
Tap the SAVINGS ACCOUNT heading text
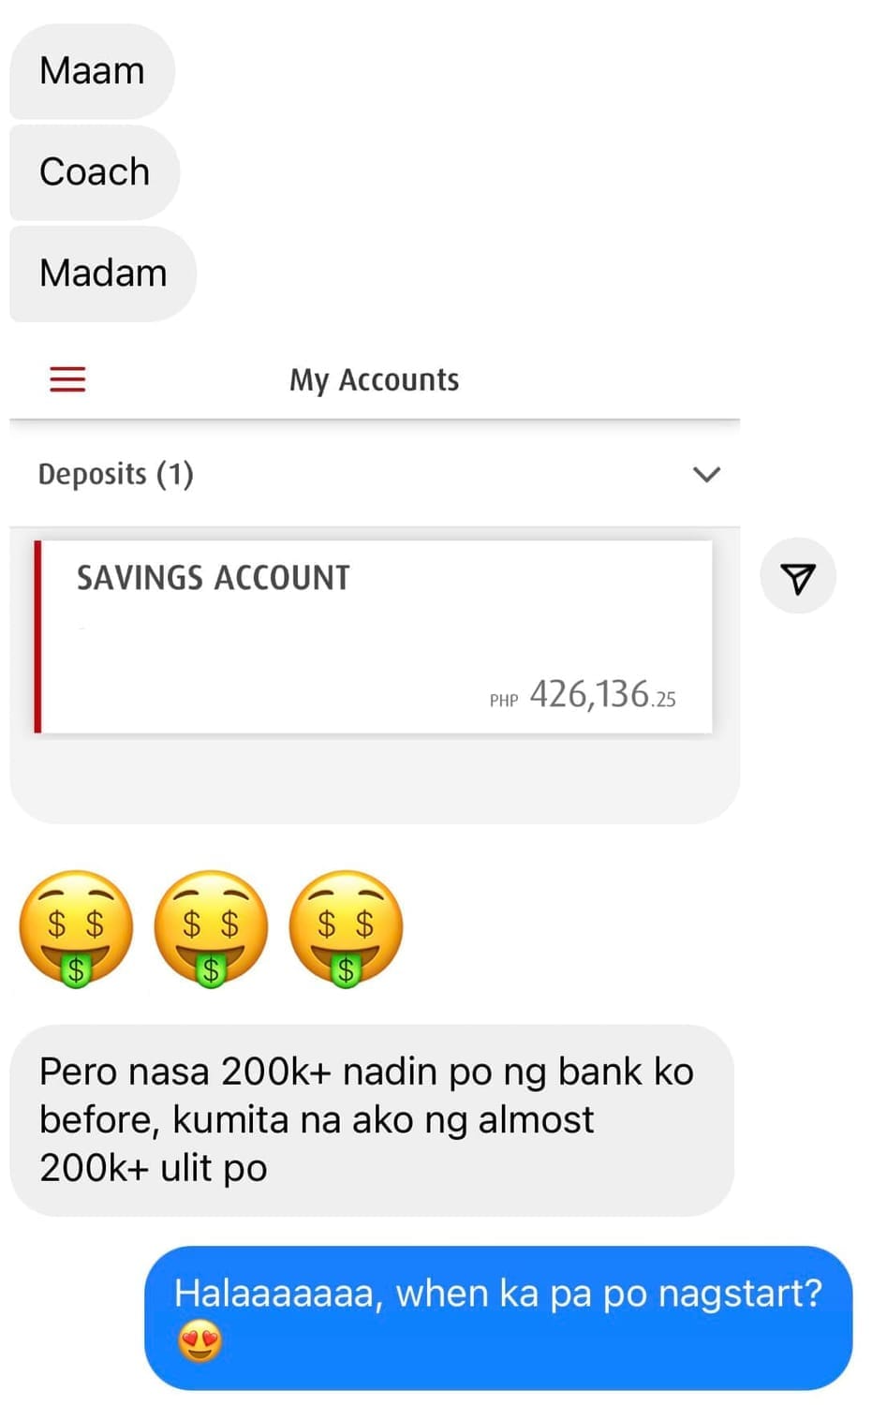tap(214, 578)
